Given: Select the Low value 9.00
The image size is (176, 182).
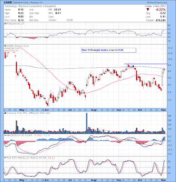Looking at the screenshot, I should point(21,17).
